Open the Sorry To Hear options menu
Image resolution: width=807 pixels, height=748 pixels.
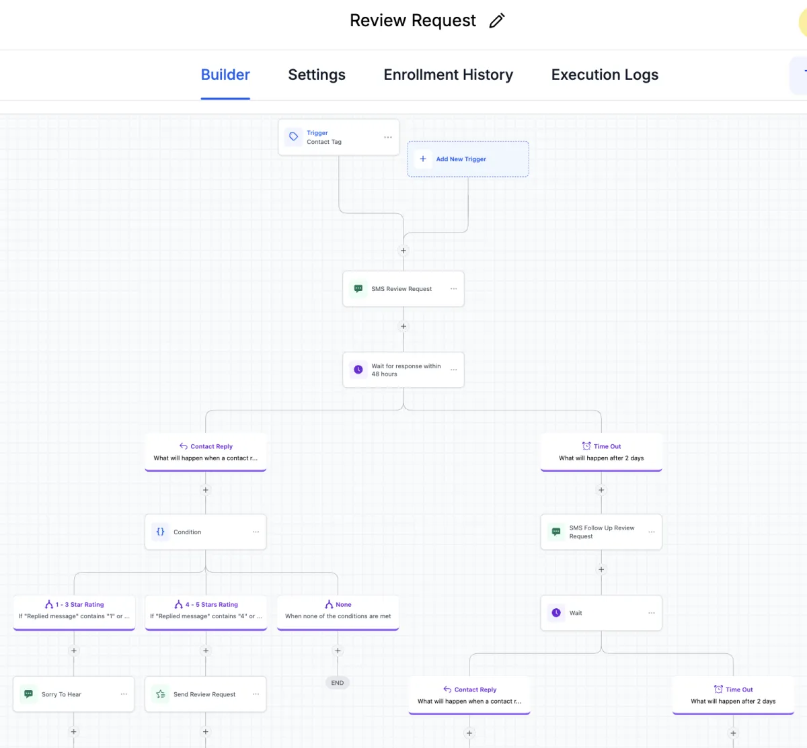(124, 694)
